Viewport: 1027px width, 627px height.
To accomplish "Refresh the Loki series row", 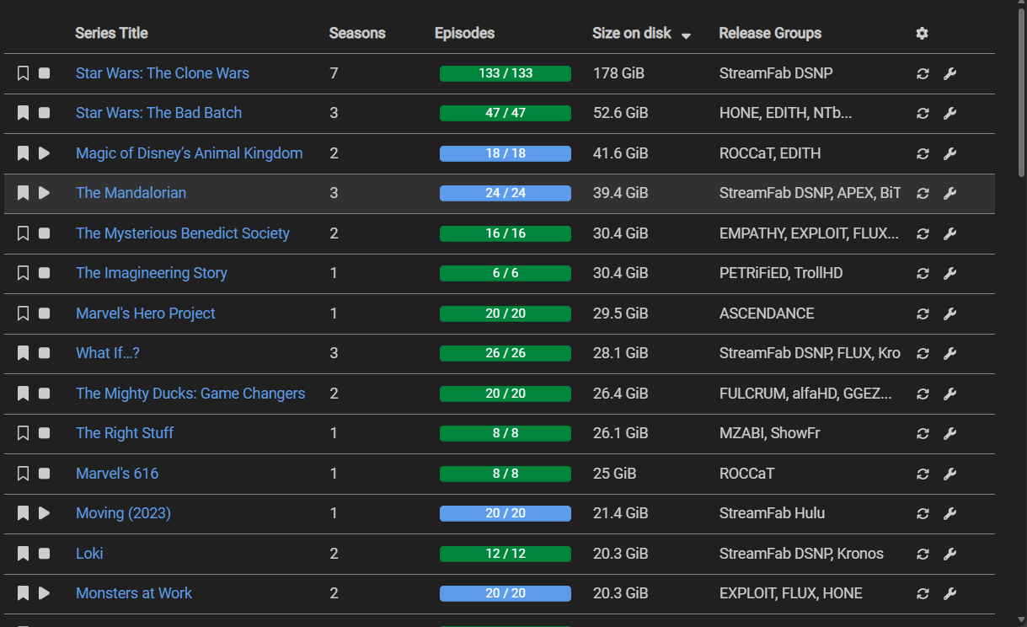I will pos(923,554).
